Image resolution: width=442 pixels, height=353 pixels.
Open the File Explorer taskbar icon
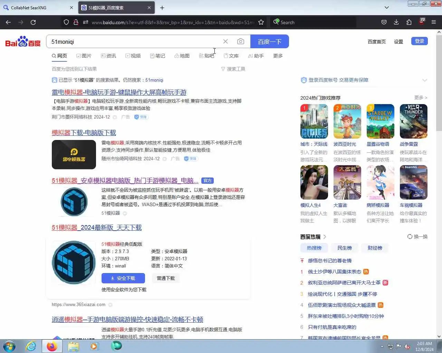73,346
